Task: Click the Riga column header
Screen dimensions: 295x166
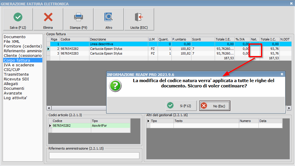Action: click(55, 39)
